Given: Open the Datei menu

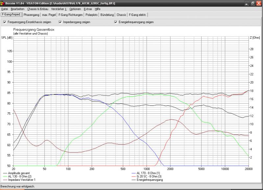Looking at the screenshot, I should [x=5, y=9].
